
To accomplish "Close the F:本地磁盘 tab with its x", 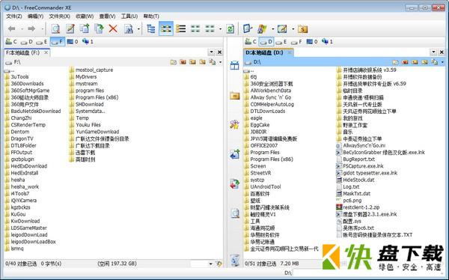I will point(46,52).
